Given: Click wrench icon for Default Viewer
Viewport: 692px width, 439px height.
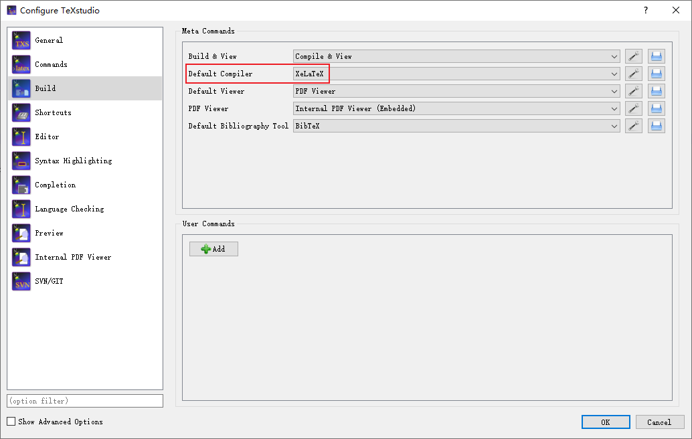Looking at the screenshot, I should click(x=634, y=91).
